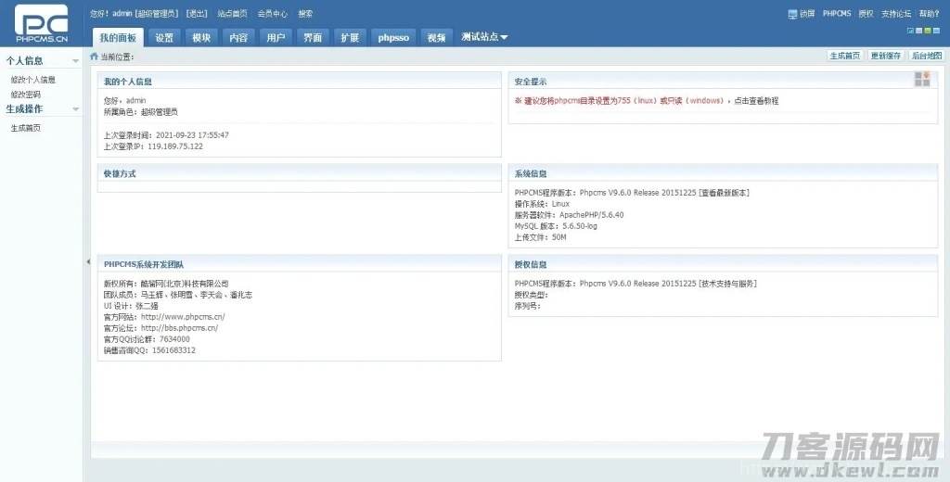Viewport: 950px width, 482px height.
Task: Open the 模块 tab
Action: [201, 38]
